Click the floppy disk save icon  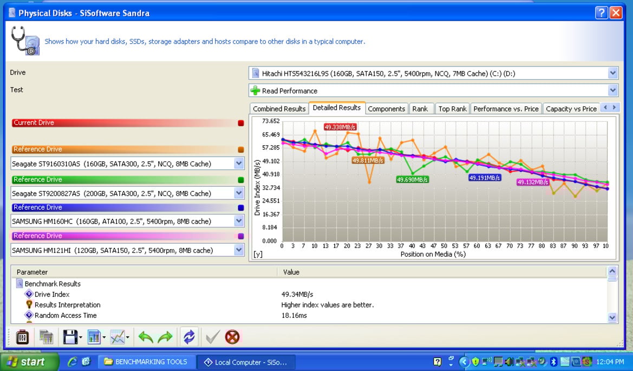point(70,337)
